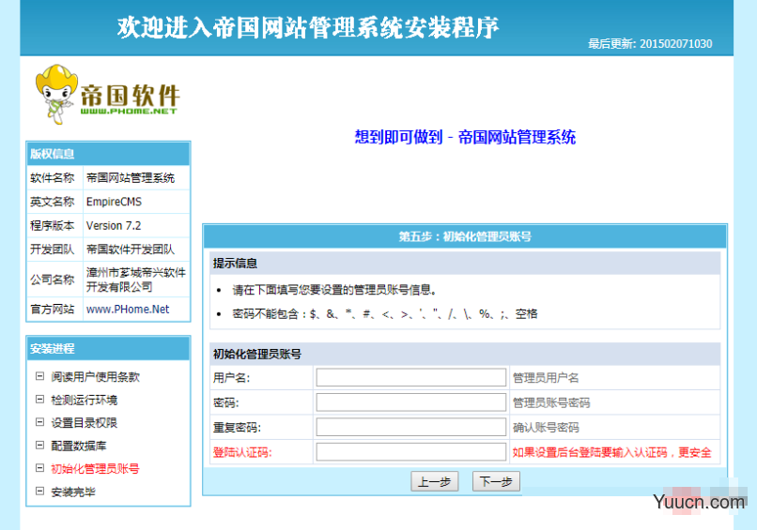Click the 官方网站 label cell
757x530 pixels.
click(x=53, y=310)
